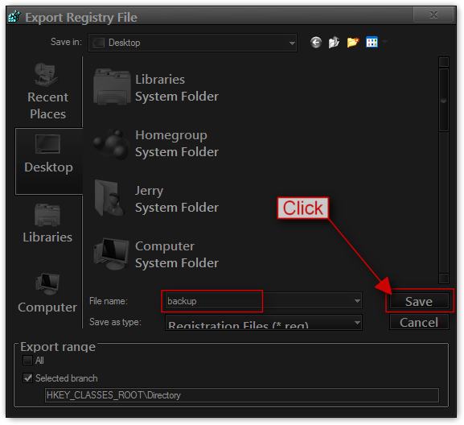Open Libraries in the places sidebar
The height and width of the screenshot is (425, 464).
[x=47, y=223]
